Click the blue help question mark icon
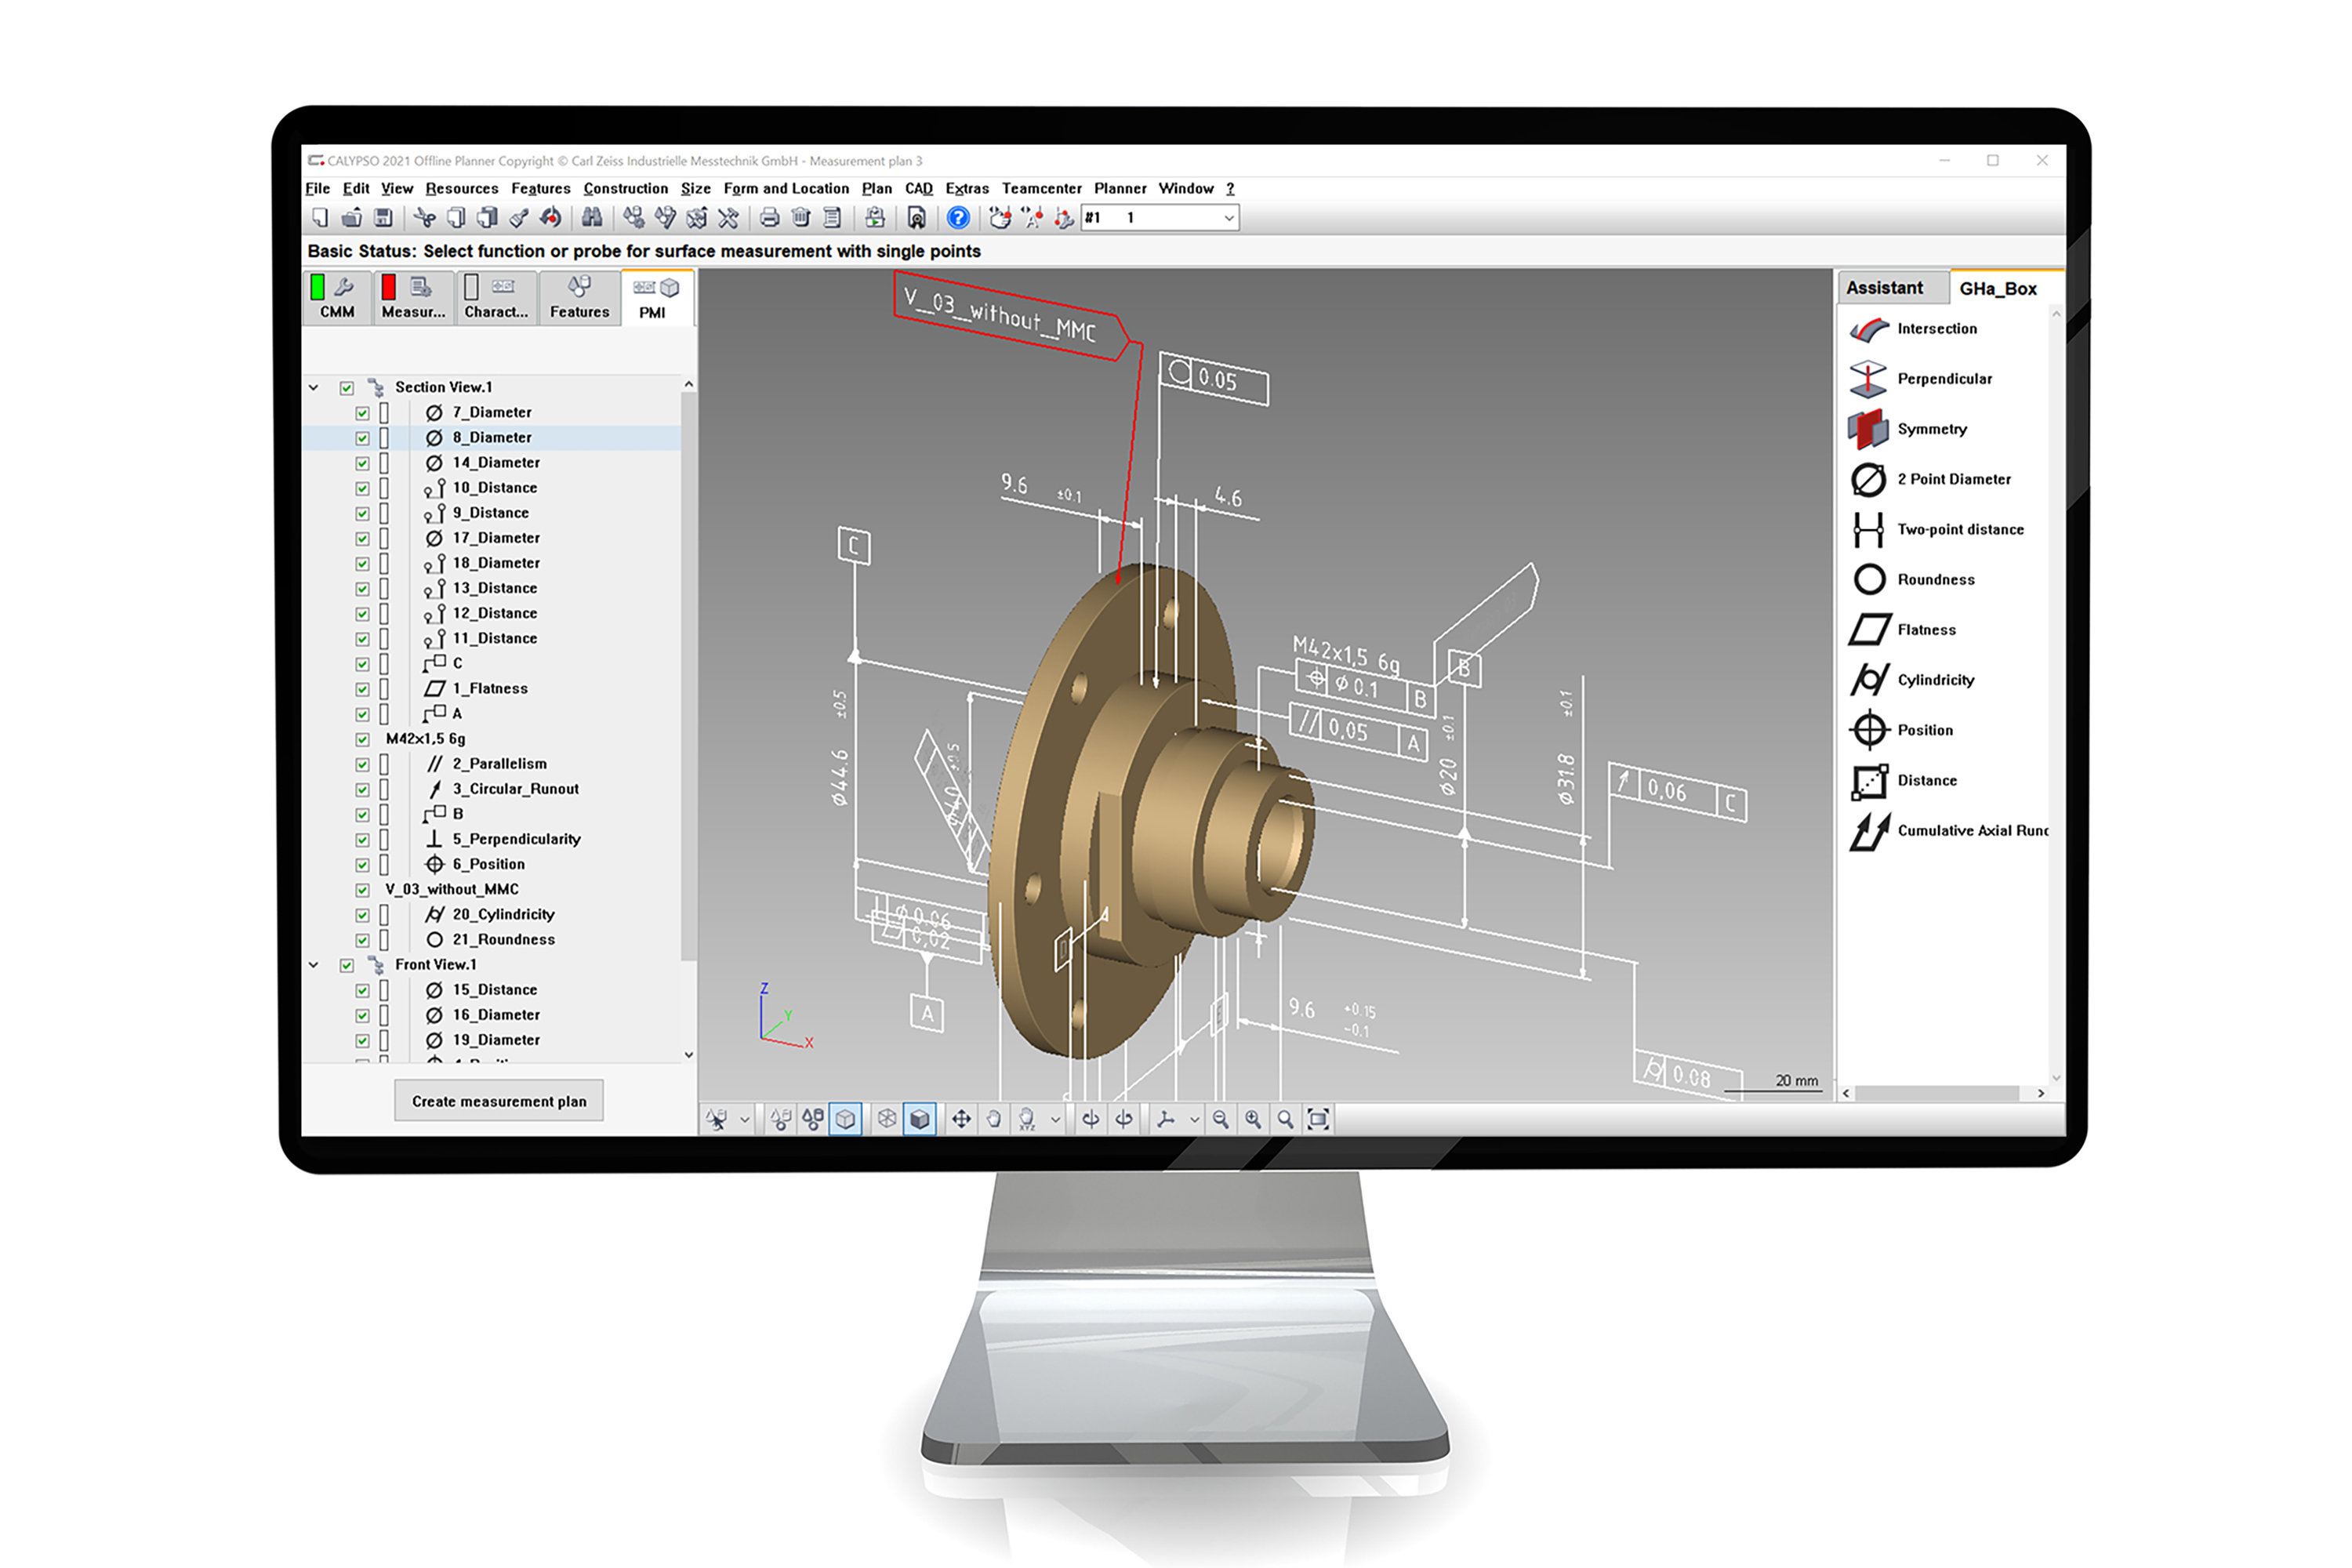The image size is (2352, 1568). click(957, 217)
